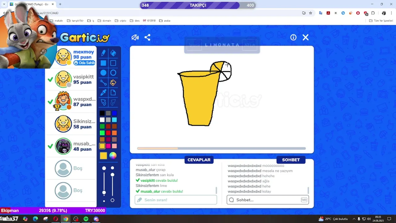This screenshot has height=223, width=396.
Task: Choose the outlined rectangle tool
Action: click(x=113, y=63)
